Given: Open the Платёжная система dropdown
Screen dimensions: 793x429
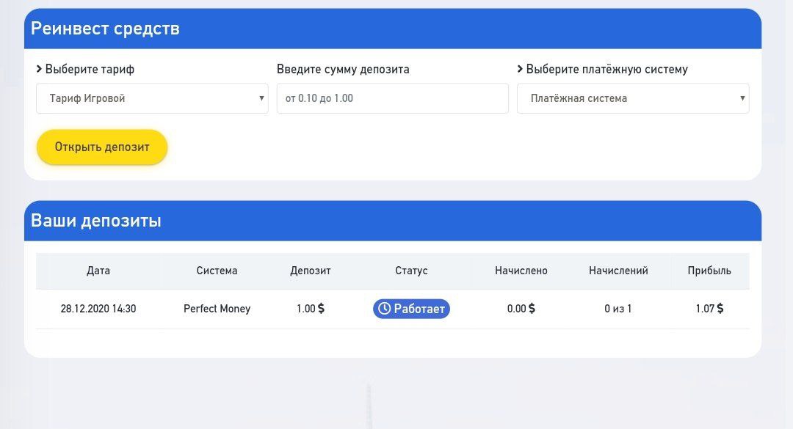Looking at the screenshot, I should tap(633, 98).
